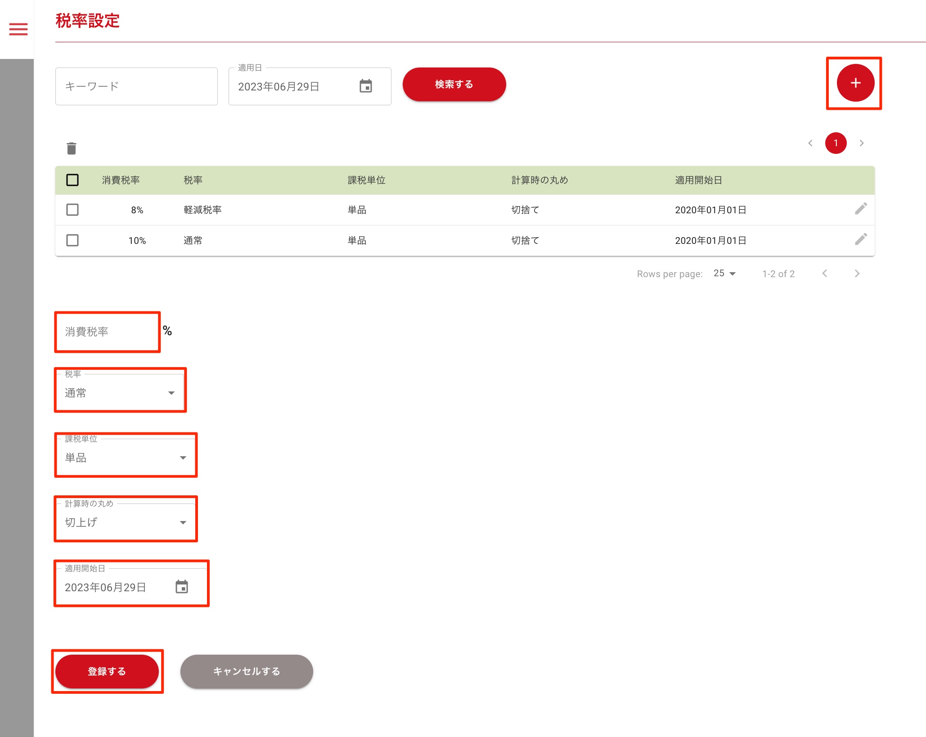Click previous page arrow beside page 1
Image resolution: width=926 pixels, height=737 pixels.
(810, 143)
